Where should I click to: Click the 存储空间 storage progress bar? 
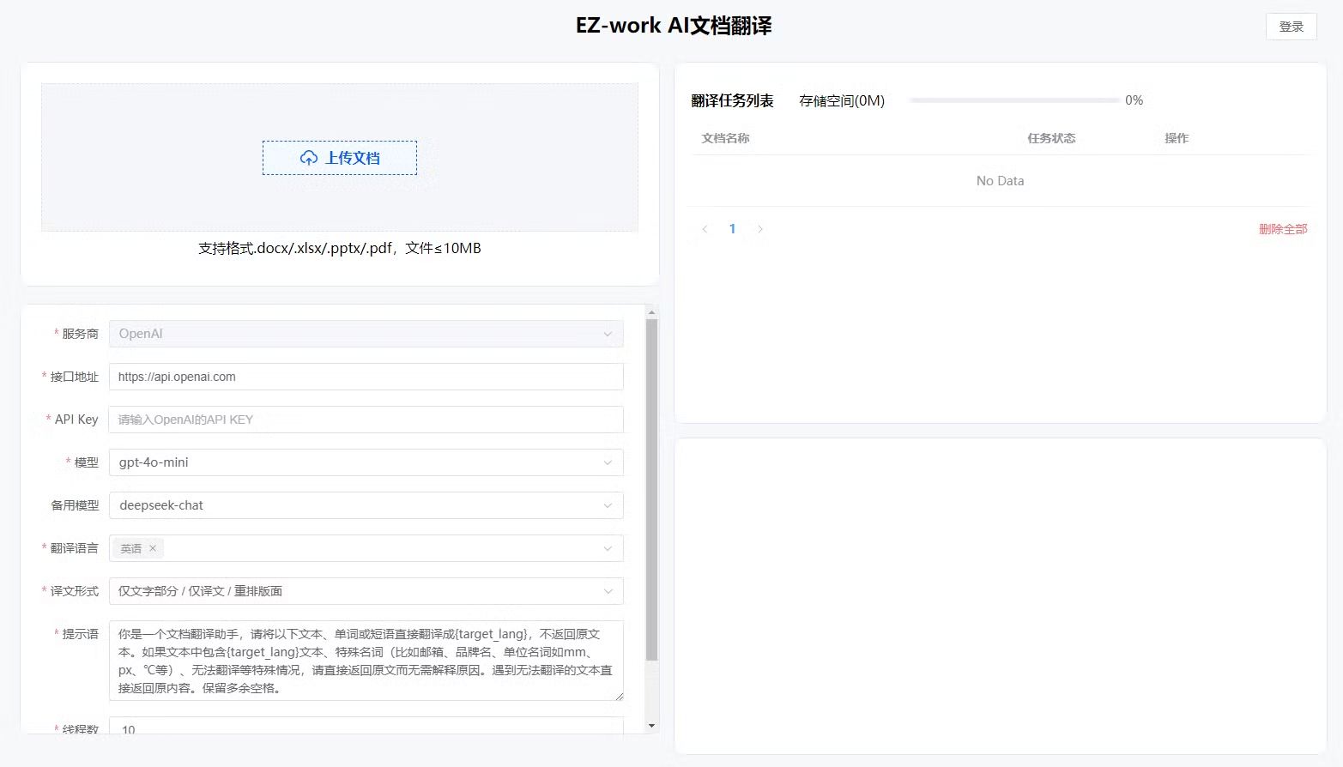pyautogui.click(x=1013, y=100)
